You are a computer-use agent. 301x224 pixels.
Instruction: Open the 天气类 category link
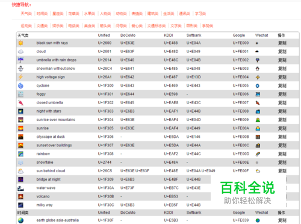click(x=26, y=14)
